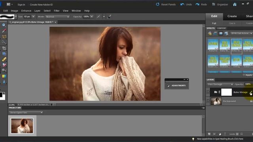Click Sign In link
Screen dimensions: 253x142
pyautogui.click(x=21, y=5)
